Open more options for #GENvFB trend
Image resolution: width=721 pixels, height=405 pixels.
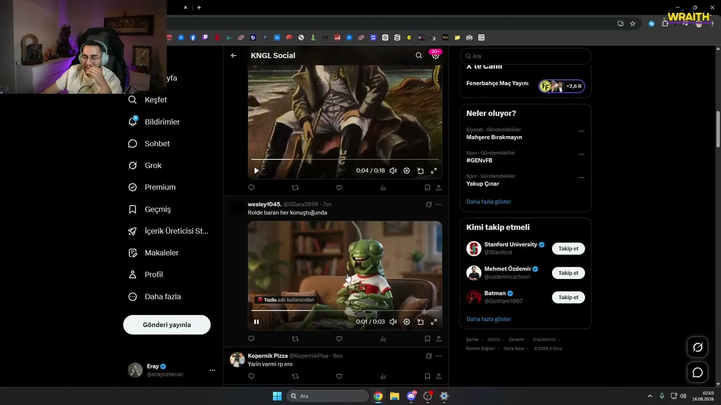pyautogui.click(x=581, y=154)
